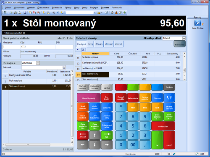Screen dimensions: 210x157
Task: Click the red Esc Zrušiť button
Action: pyautogui.click(x=107, y=98)
